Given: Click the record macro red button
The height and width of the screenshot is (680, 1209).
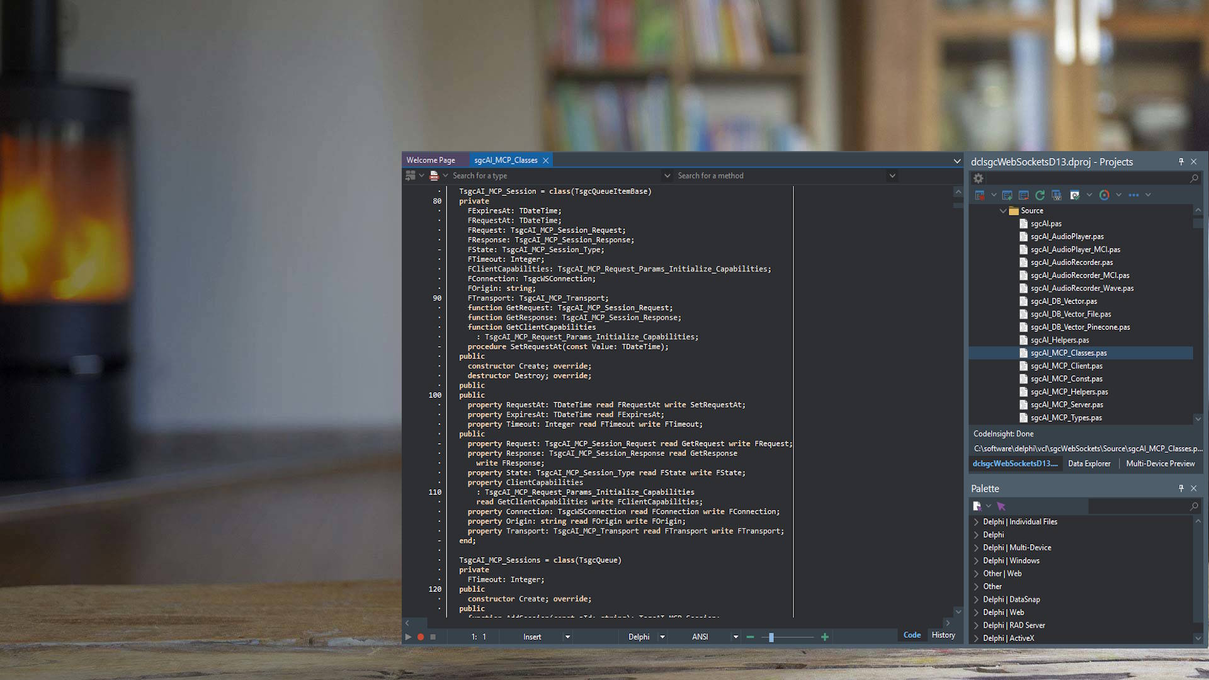Looking at the screenshot, I should click(x=421, y=637).
